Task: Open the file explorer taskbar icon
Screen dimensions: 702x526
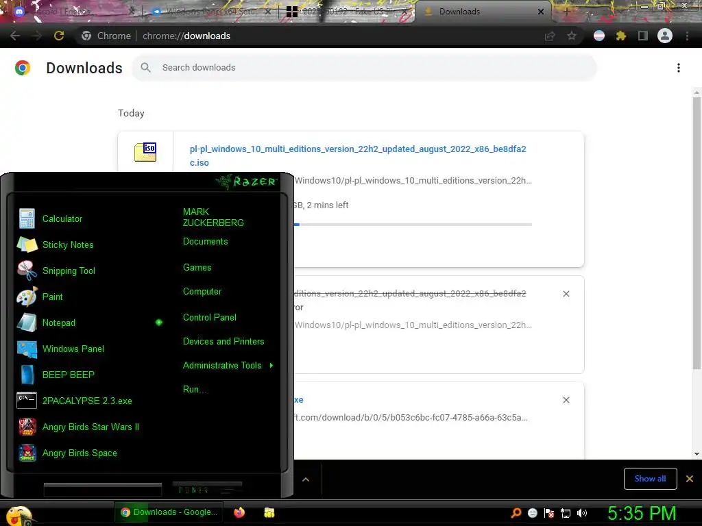Action: pyautogui.click(x=269, y=512)
